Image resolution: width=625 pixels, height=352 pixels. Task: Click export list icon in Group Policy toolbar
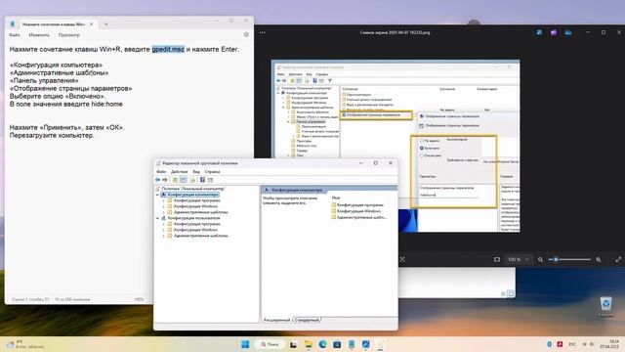[x=192, y=180]
